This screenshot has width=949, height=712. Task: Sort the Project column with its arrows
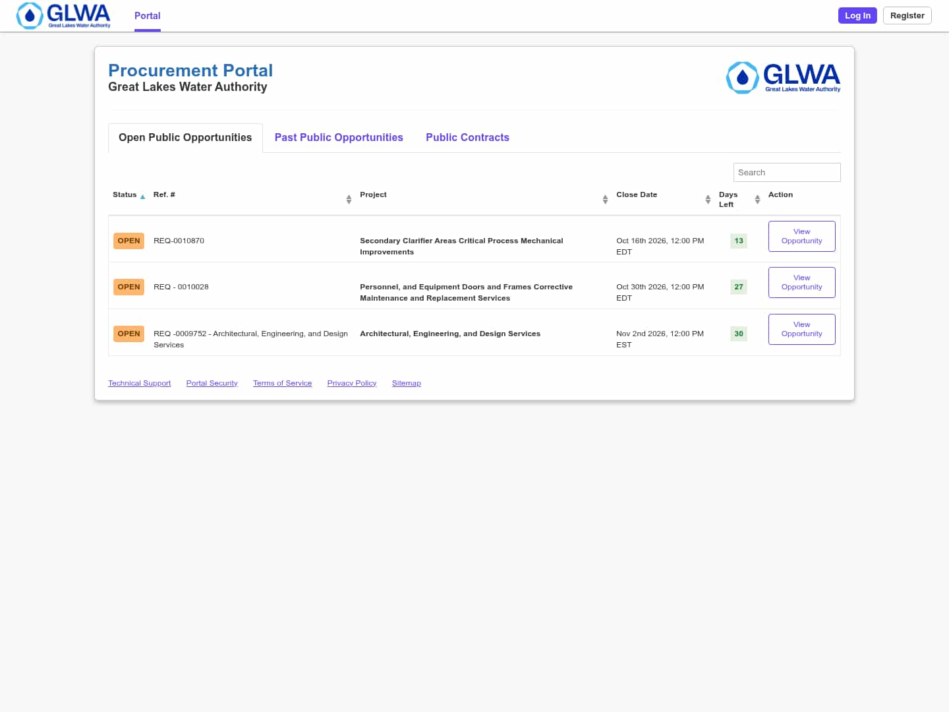pyautogui.click(x=605, y=199)
